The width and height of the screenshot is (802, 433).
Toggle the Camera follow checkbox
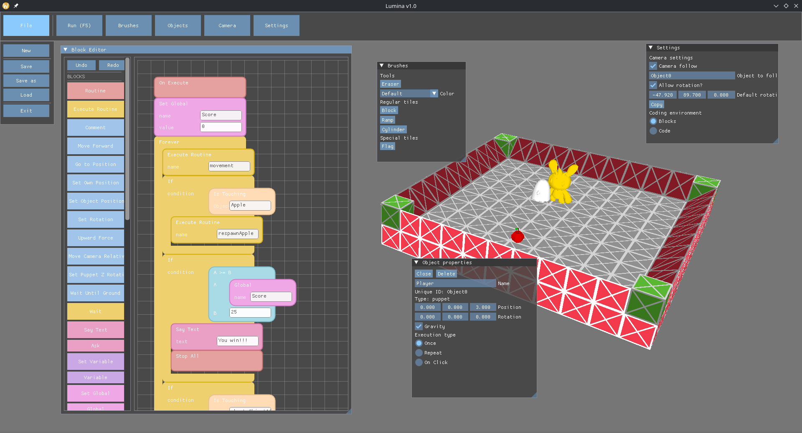[x=653, y=66]
